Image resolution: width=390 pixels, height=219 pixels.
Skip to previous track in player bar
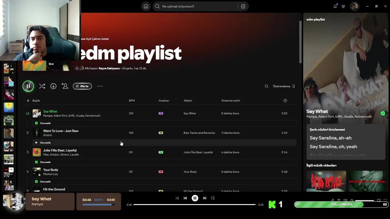185,198
